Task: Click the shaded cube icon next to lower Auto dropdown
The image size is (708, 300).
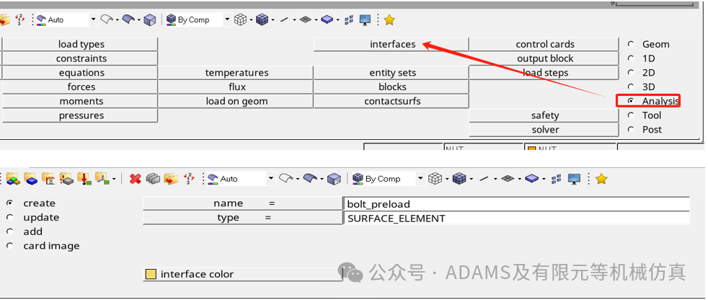Action: pos(334,179)
